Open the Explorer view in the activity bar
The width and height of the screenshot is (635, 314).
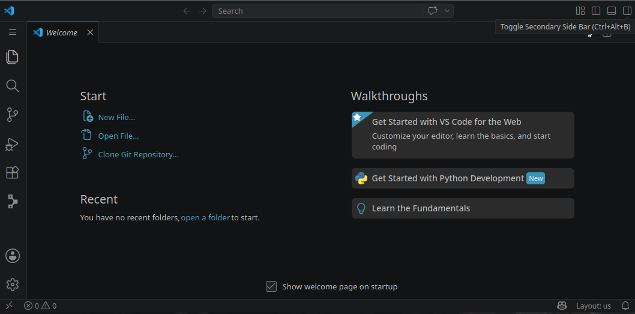[13, 56]
